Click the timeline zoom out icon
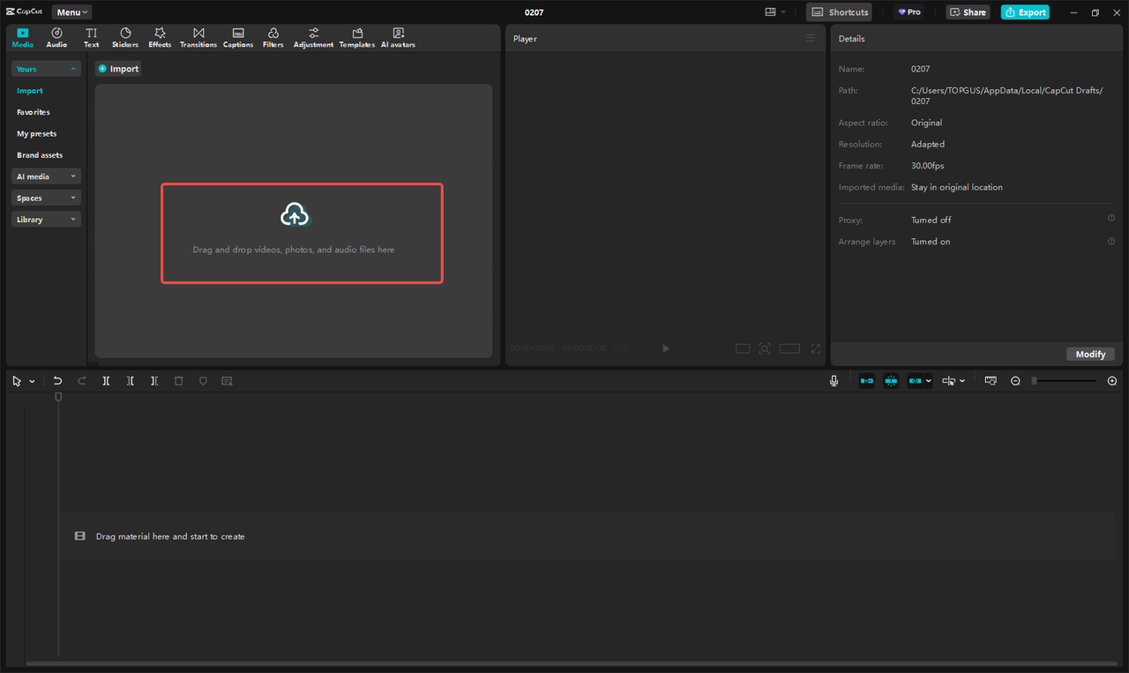Viewport: 1129px width, 673px height. [x=1015, y=381]
